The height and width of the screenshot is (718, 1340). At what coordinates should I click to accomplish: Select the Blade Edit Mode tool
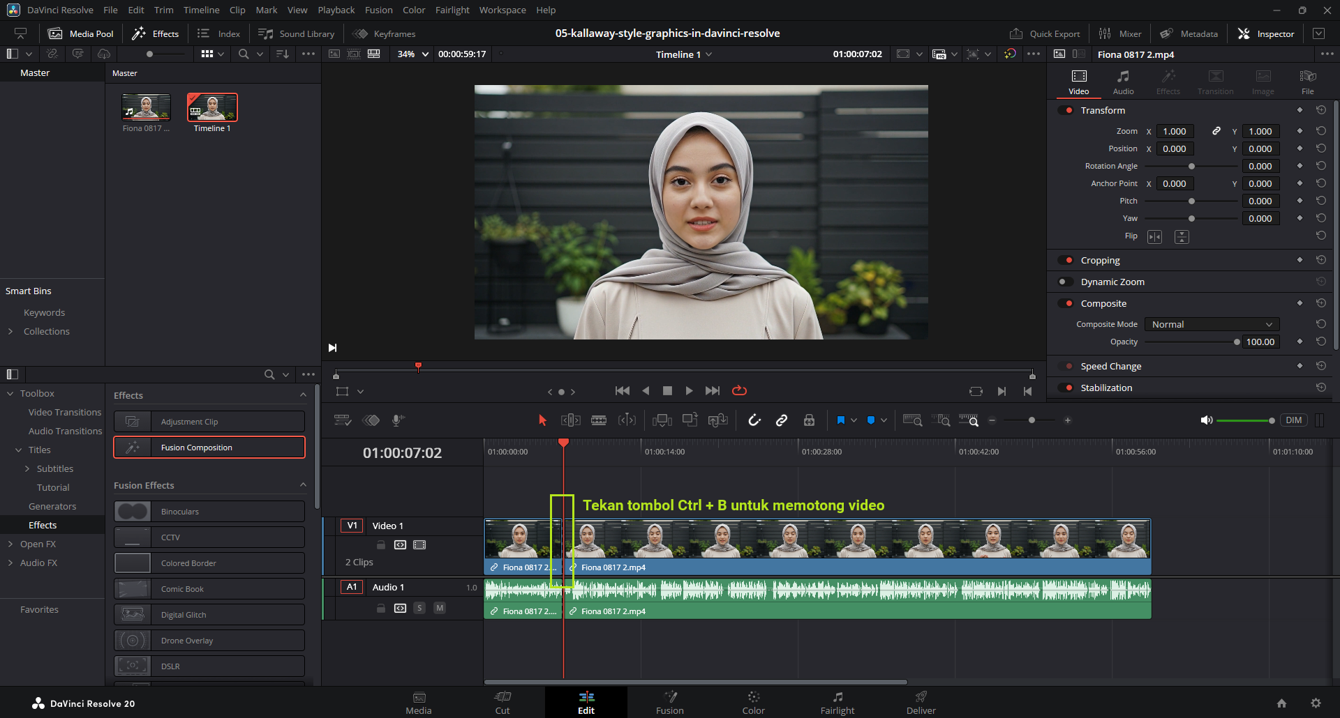(x=599, y=420)
